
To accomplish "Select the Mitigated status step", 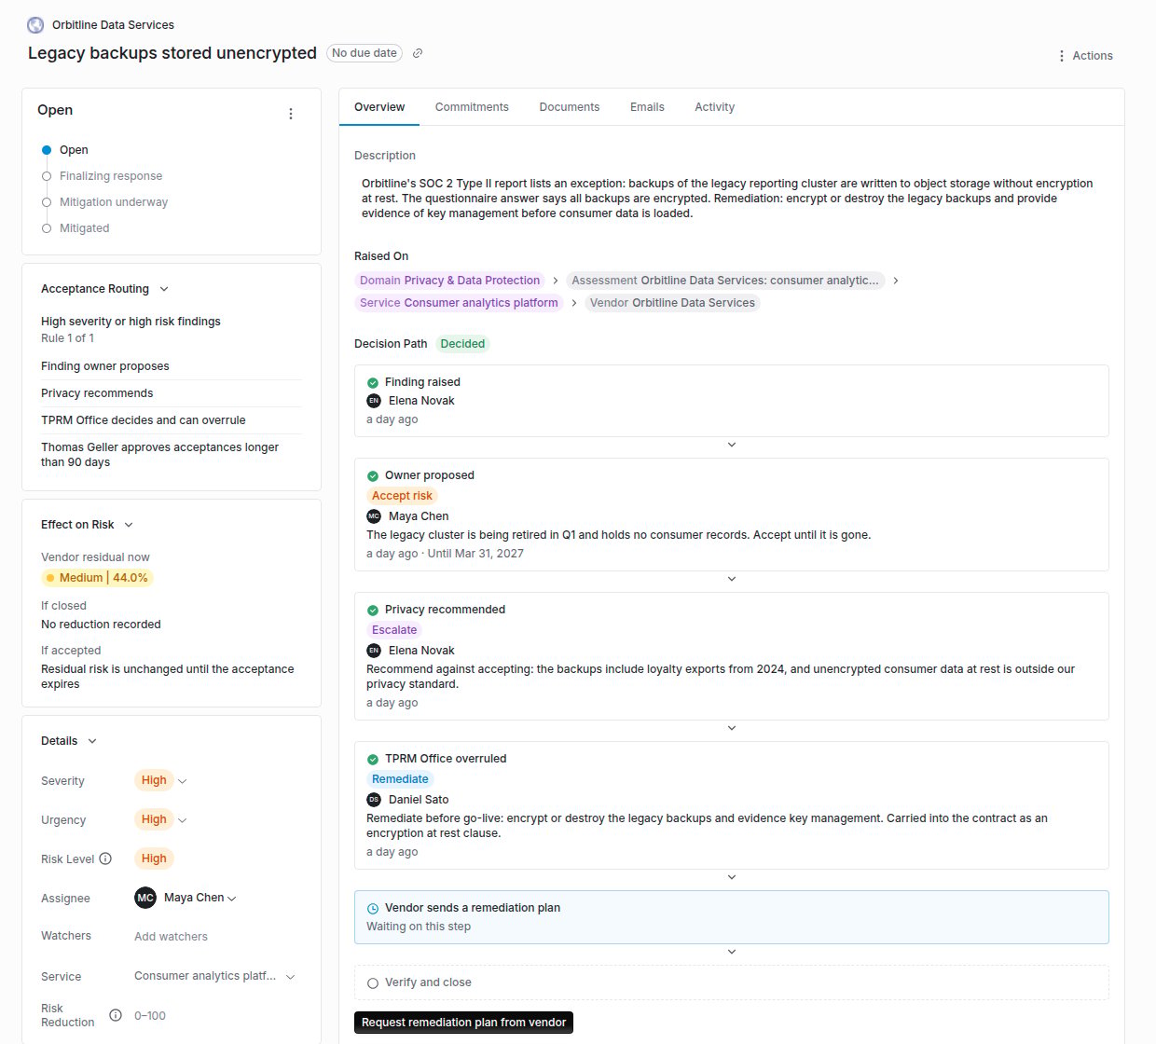I will pos(76,228).
